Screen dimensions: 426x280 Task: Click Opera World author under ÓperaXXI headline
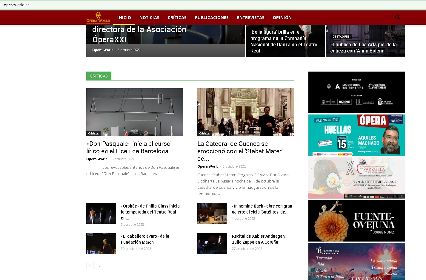click(x=103, y=50)
